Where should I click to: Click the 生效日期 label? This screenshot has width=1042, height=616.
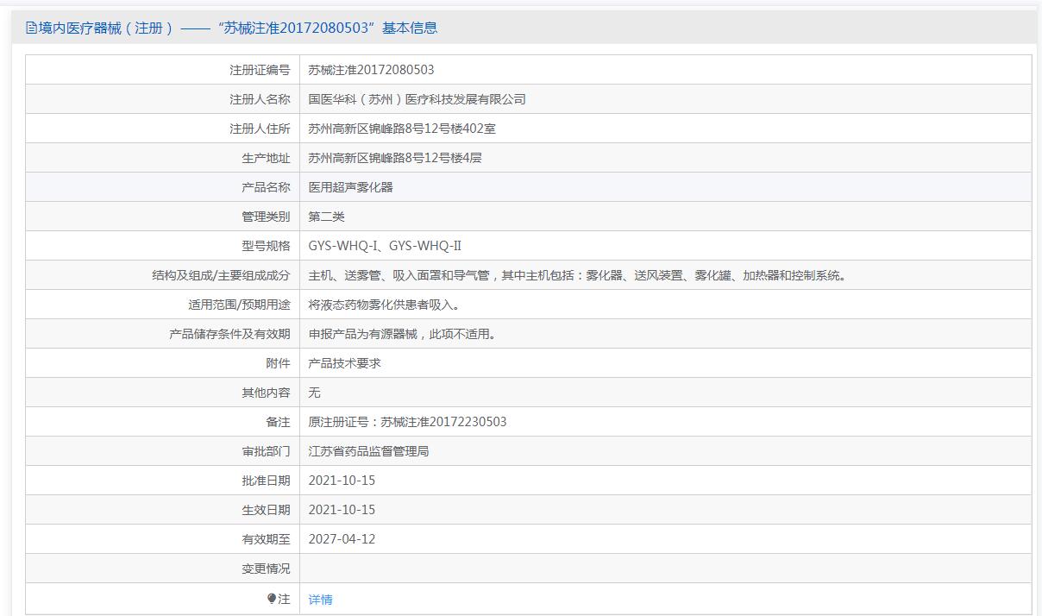266,510
